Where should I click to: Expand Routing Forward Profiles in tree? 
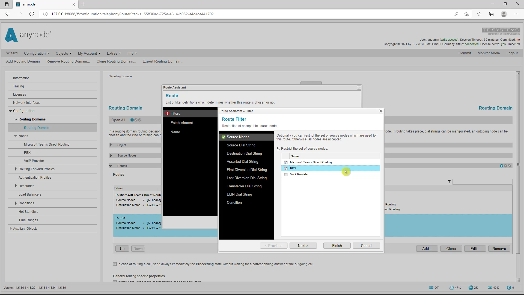(16, 169)
